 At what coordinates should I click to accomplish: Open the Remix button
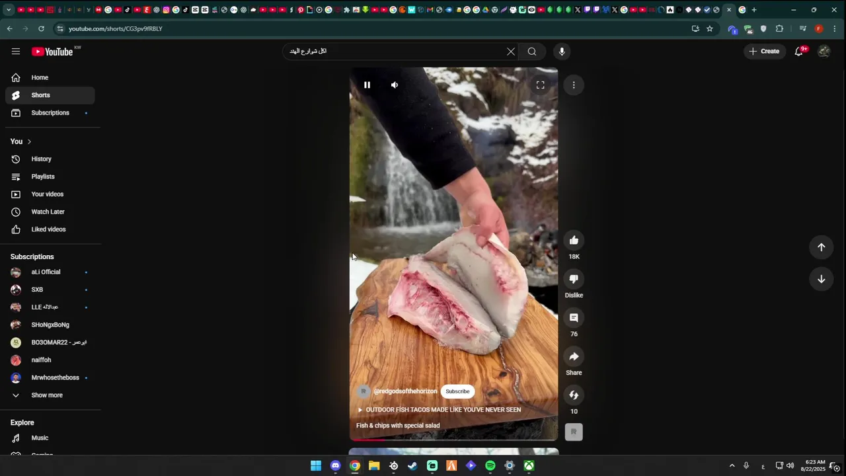[x=574, y=395]
